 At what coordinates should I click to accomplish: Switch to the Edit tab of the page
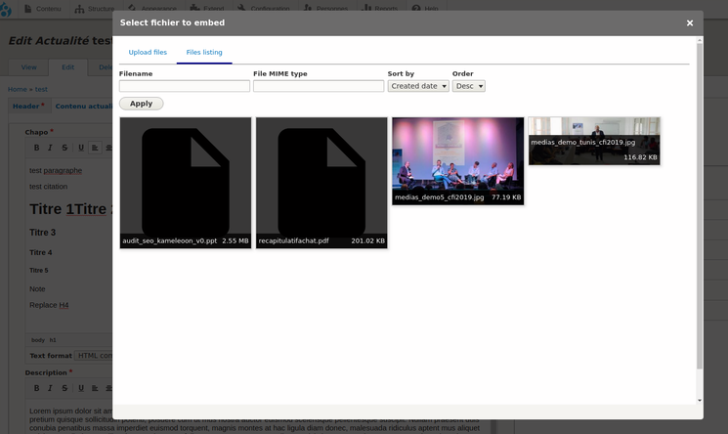tap(67, 67)
